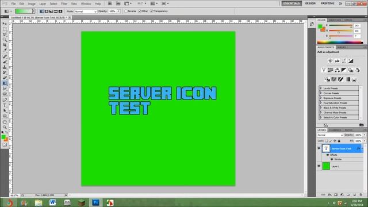368x207 pixels.
Task: Click the options bar Opacity field
Action: tap(112, 11)
